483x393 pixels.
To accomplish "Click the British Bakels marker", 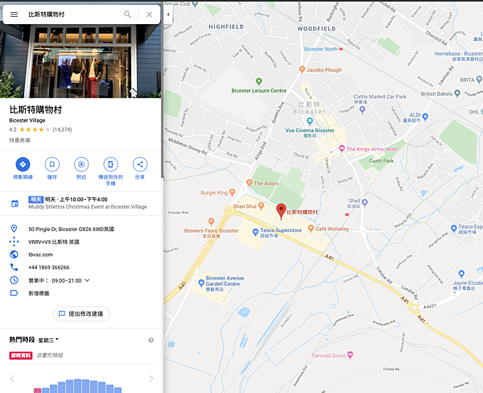I will click(457, 93).
